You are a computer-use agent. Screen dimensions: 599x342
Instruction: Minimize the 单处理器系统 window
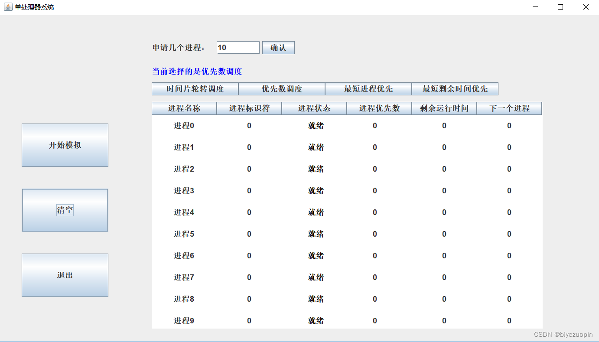point(535,7)
